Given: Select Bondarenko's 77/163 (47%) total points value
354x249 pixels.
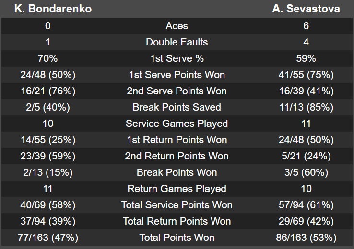Looking at the screenshot, I should 48,238.
